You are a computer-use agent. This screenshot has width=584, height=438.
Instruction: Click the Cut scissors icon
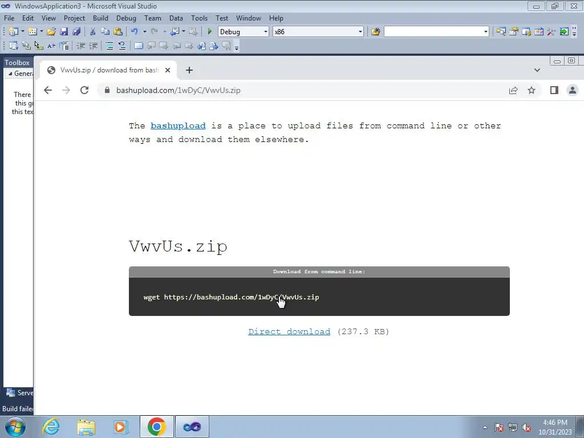coord(93,32)
